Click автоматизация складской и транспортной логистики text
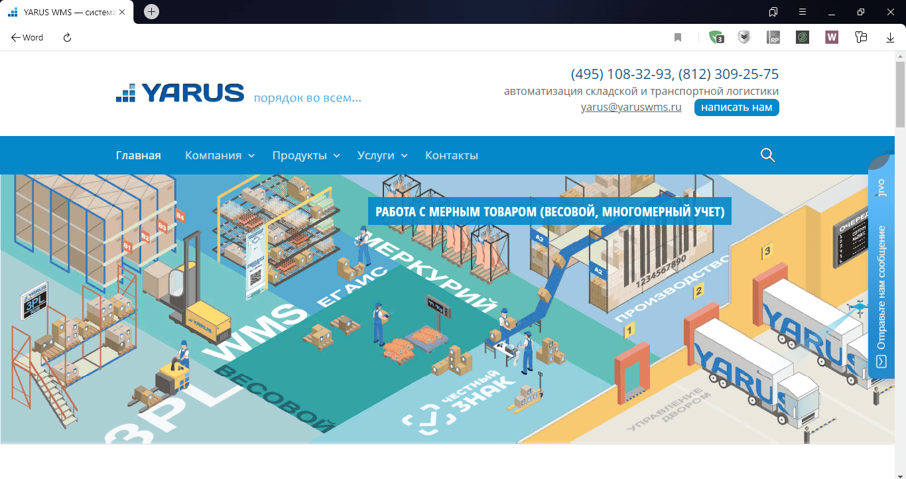Screen dimensions: 906x479 (641, 91)
